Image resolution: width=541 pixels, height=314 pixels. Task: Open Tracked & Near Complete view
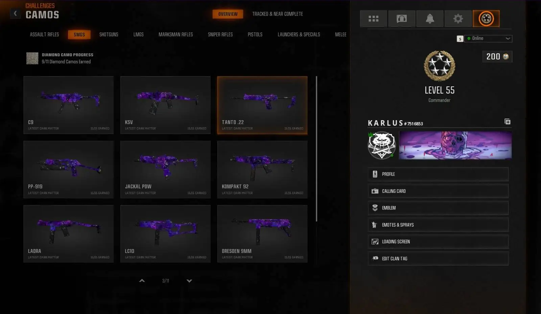pyautogui.click(x=278, y=14)
